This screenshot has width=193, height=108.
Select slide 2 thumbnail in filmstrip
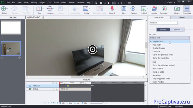point(11,49)
